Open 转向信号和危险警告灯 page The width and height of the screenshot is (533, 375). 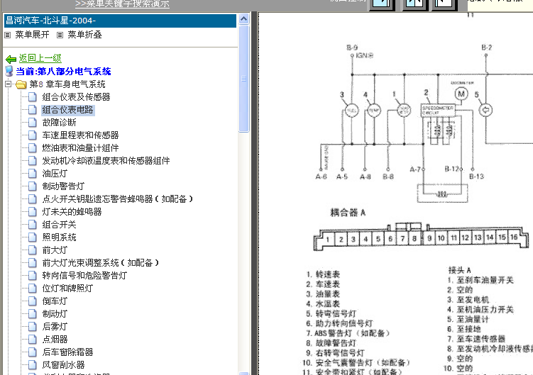tap(84, 276)
